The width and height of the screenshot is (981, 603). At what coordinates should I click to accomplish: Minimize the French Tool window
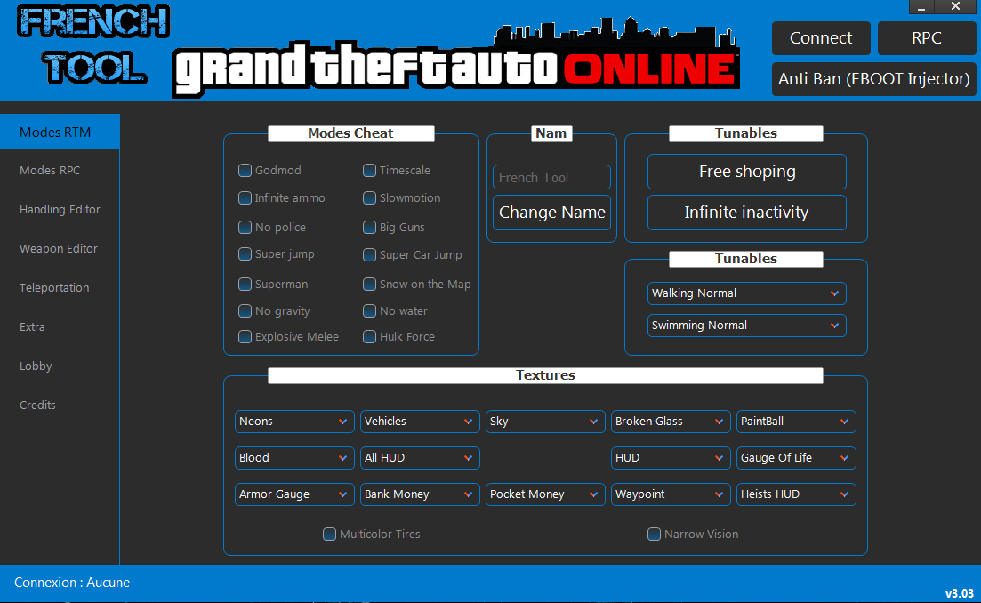[921, 7]
